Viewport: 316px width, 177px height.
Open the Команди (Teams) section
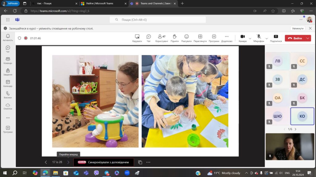pyautogui.click(x=8, y=61)
